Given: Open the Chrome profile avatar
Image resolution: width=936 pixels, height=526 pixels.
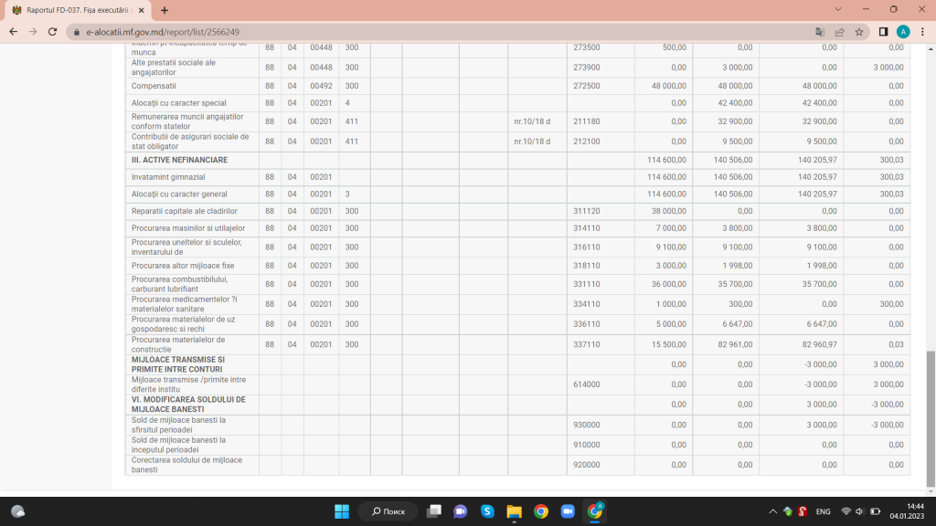Looking at the screenshot, I should (x=903, y=32).
